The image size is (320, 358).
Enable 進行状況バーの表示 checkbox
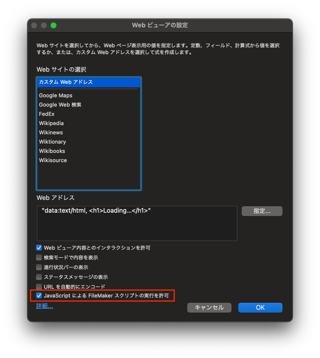(39, 267)
